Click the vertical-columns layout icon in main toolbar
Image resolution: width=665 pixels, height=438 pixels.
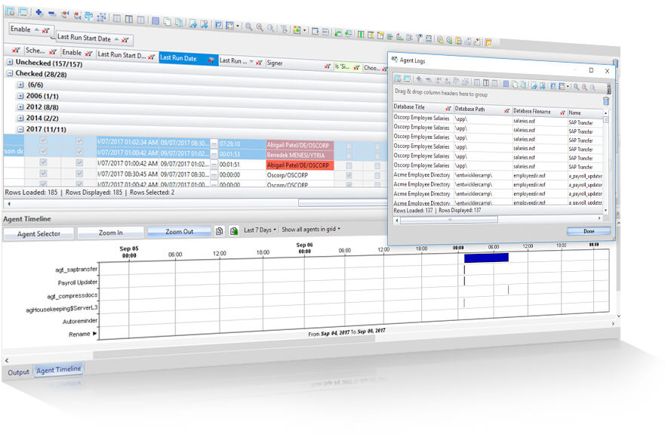click(117, 18)
